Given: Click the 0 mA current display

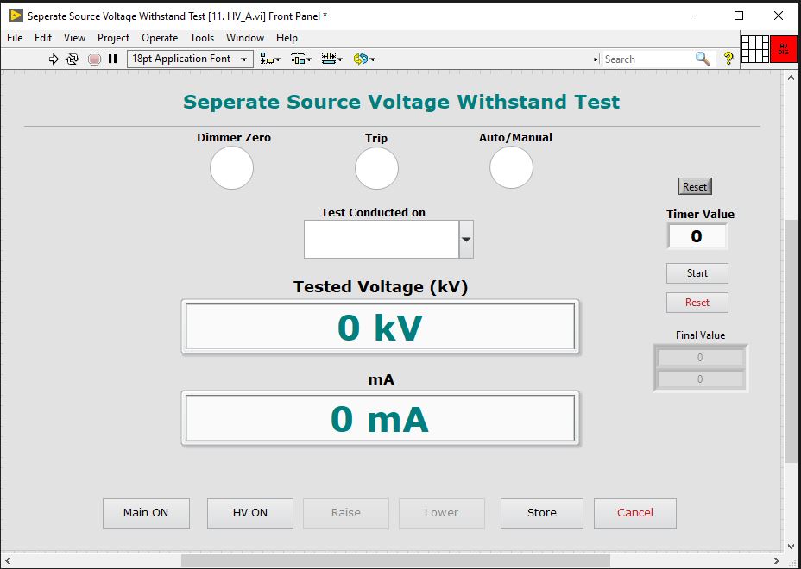Looking at the screenshot, I should tap(380, 418).
